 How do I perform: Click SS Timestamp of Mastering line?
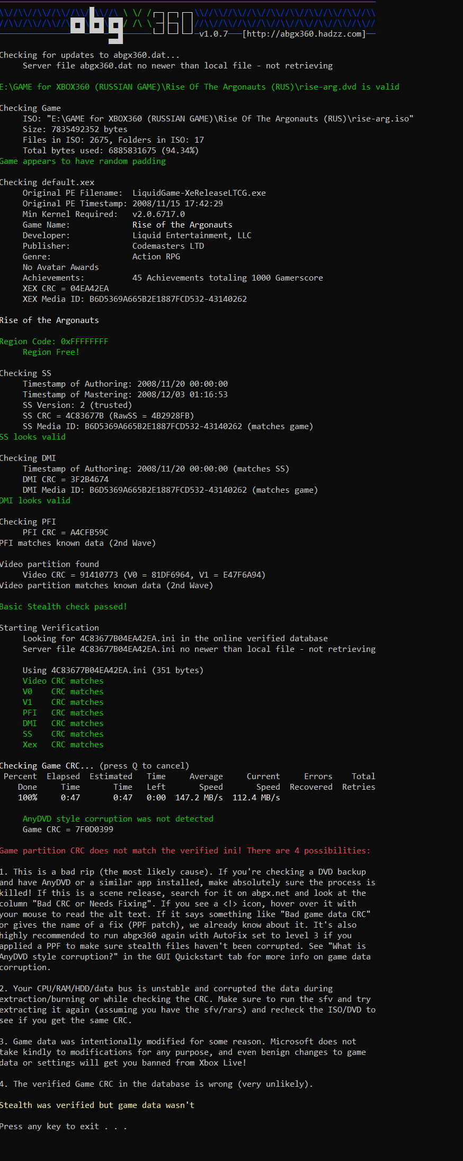point(125,395)
